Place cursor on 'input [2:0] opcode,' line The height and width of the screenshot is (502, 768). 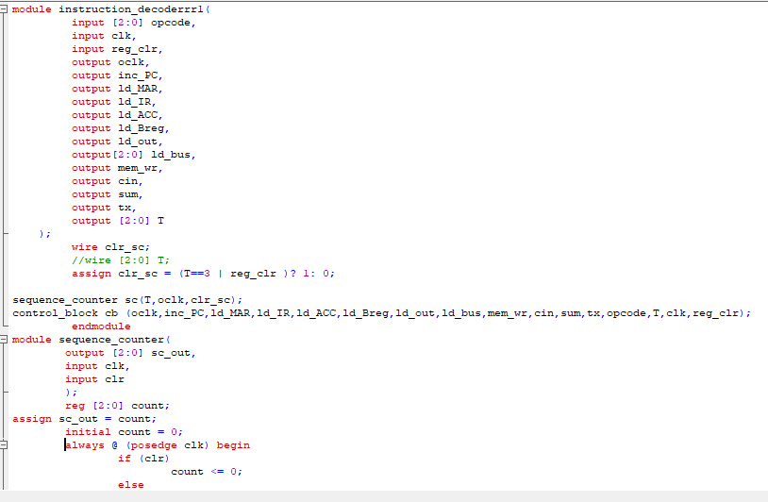pyautogui.click(x=134, y=23)
